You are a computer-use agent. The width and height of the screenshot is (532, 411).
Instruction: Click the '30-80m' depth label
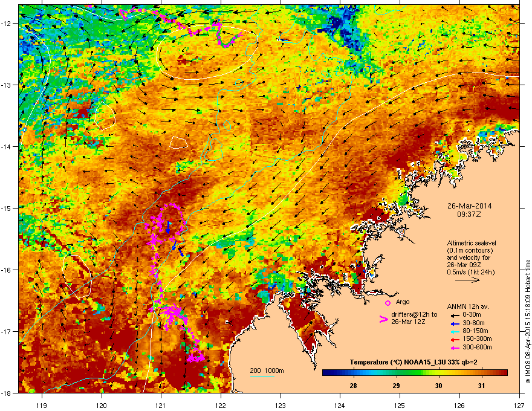pyautogui.click(x=473, y=323)
